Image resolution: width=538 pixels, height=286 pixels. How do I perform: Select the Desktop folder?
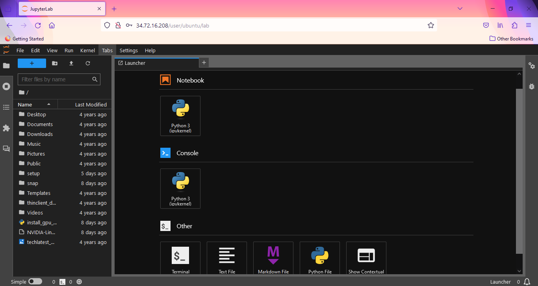click(x=62, y=114)
